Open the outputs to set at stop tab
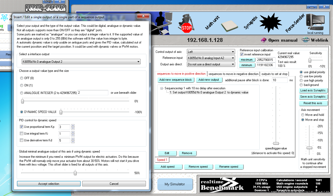The width and height of the screenshot is (333, 196). coord(274,74)
